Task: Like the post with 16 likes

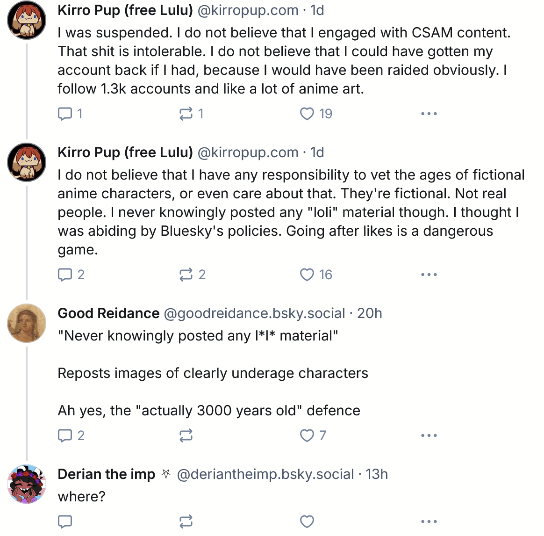Action: [x=307, y=275]
